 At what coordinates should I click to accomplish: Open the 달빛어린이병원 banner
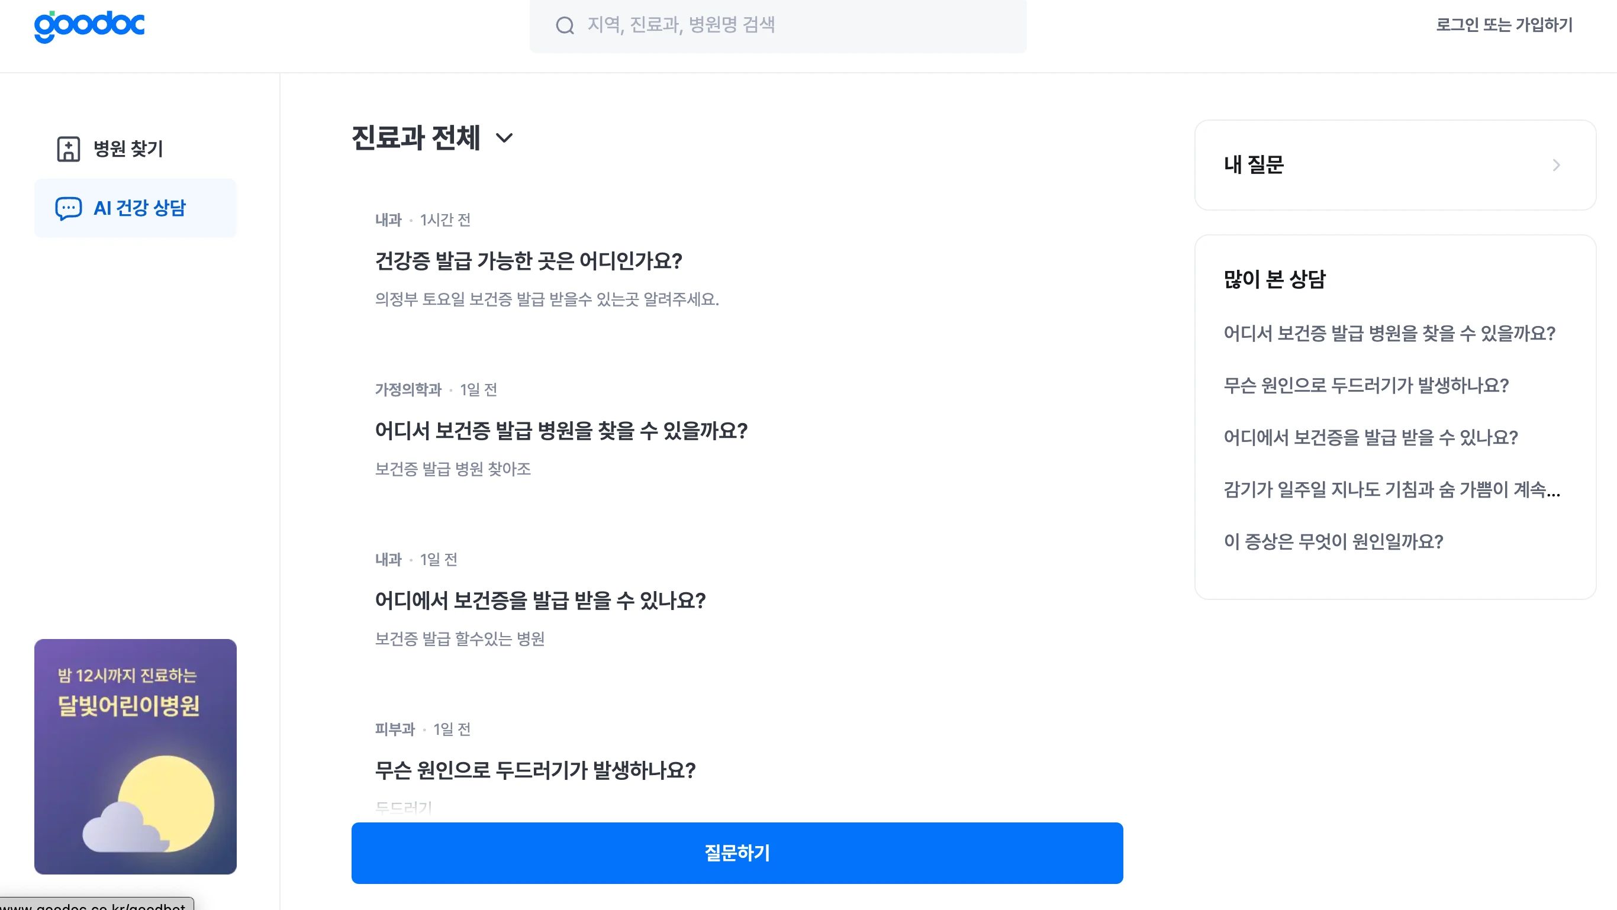pyautogui.click(x=136, y=756)
